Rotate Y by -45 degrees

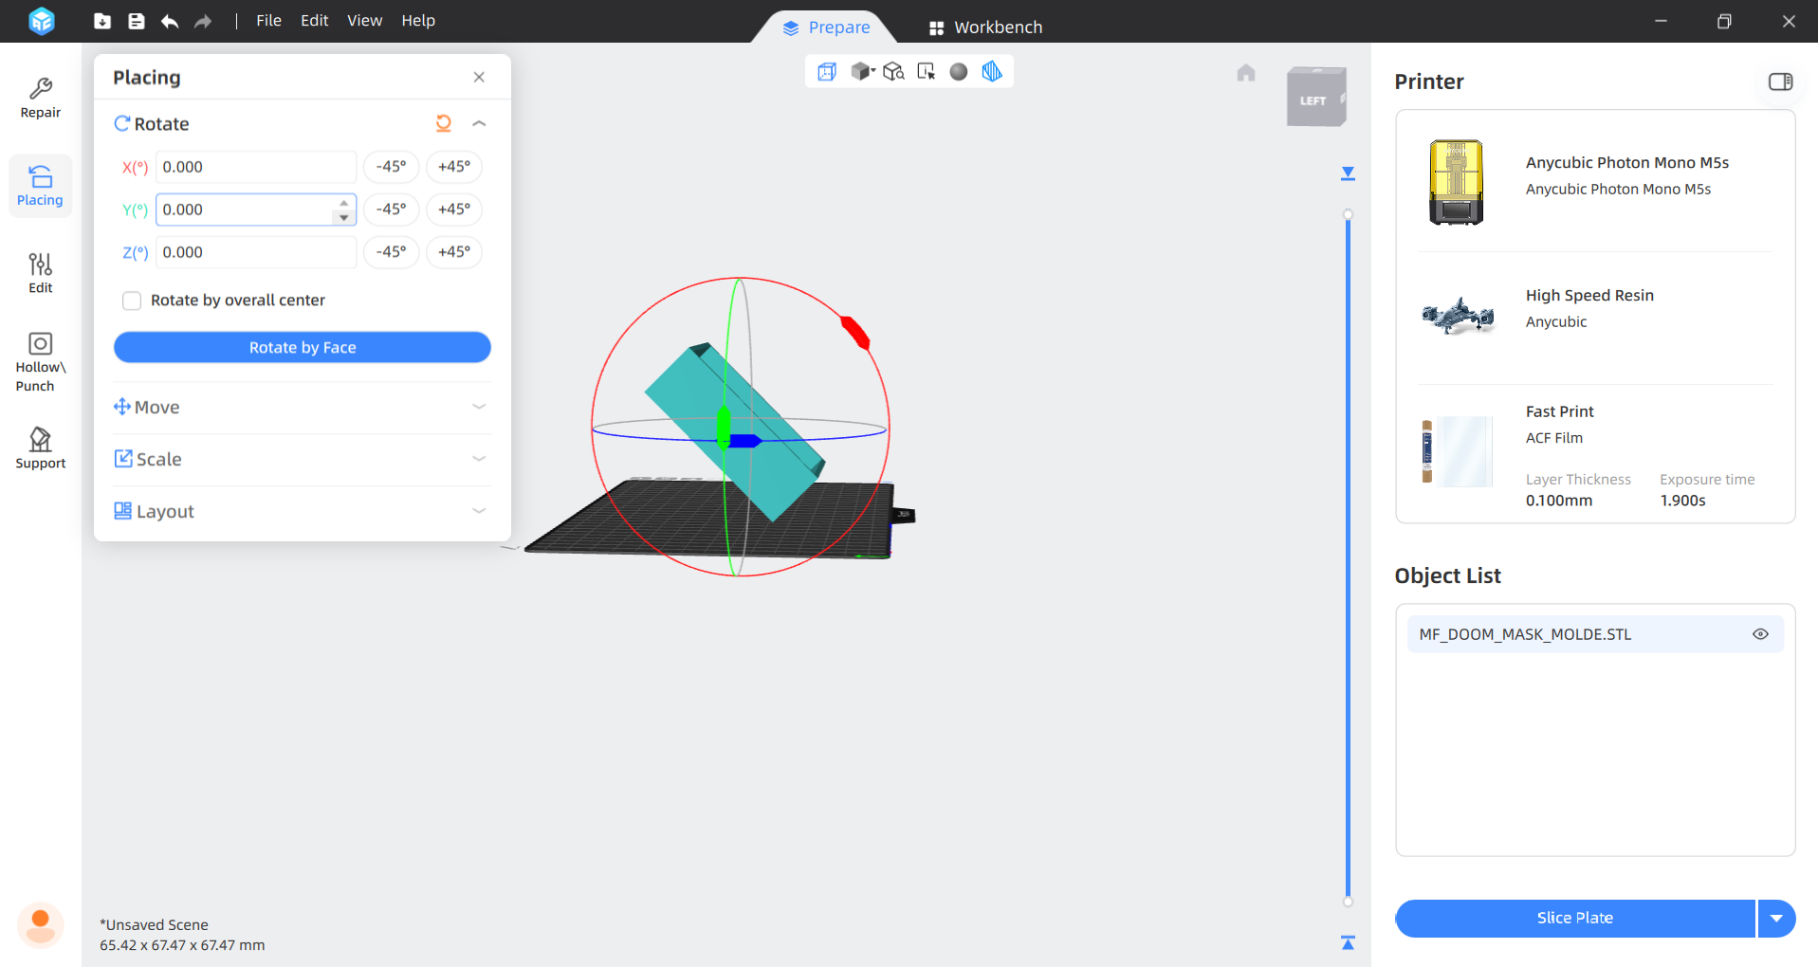[x=391, y=210]
